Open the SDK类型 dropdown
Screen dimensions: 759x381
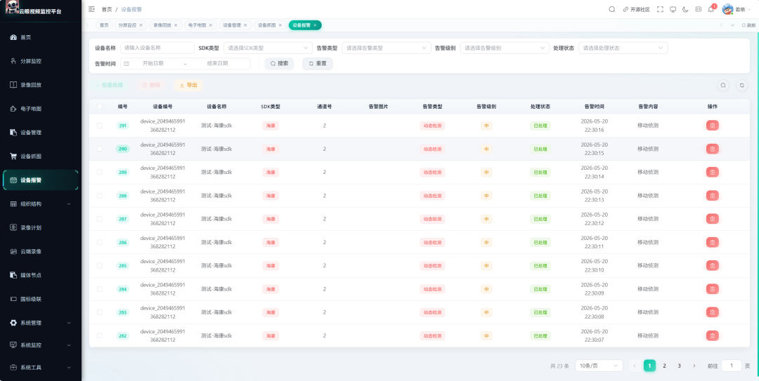pos(268,48)
